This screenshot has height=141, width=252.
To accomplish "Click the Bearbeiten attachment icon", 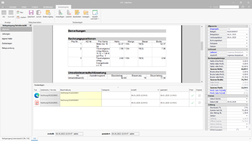I will (77, 13).
